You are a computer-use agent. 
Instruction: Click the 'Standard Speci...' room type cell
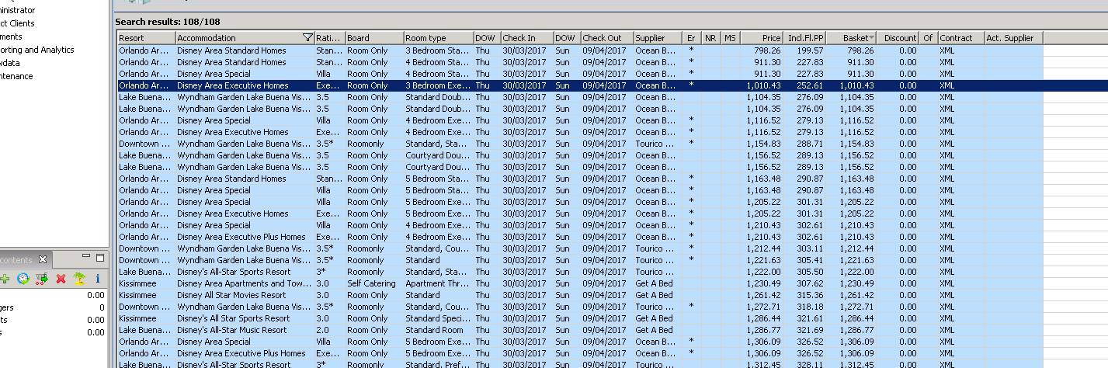click(437, 318)
